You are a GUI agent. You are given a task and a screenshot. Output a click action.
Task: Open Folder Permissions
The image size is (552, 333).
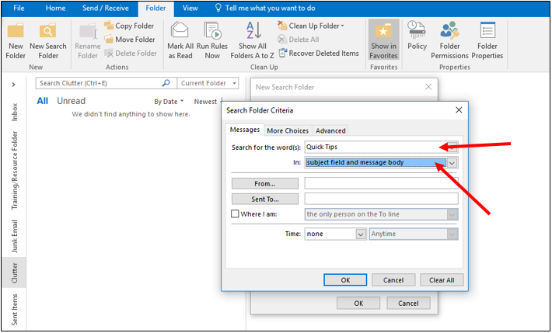pyautogui.click(x=449, y=41)
